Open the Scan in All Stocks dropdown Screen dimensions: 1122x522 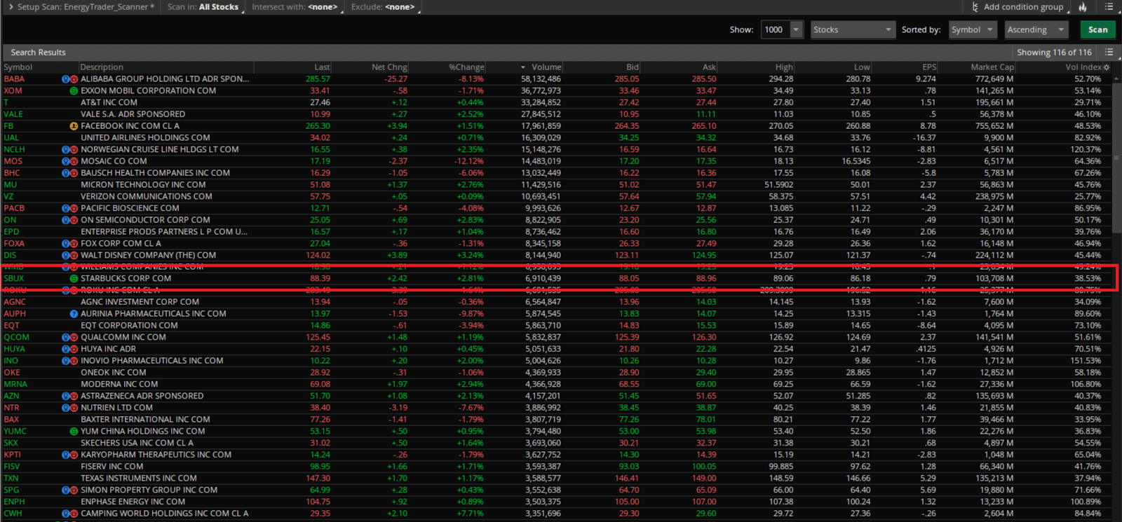(205, 7)
